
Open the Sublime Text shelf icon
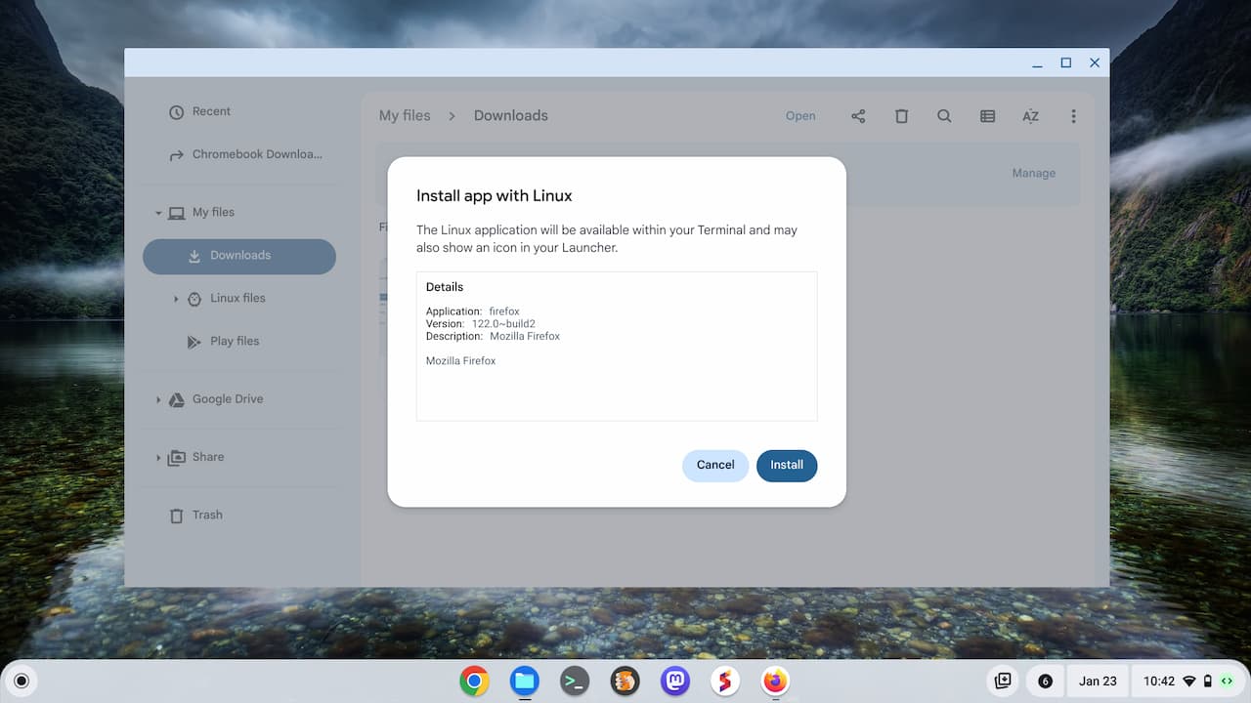pyautogui.click(x=725, y=681)
